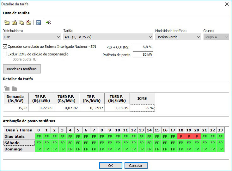Click the Demanda (R$/kW) column header
The width and height of the screenshot is (232, 171).
point(16,98)
